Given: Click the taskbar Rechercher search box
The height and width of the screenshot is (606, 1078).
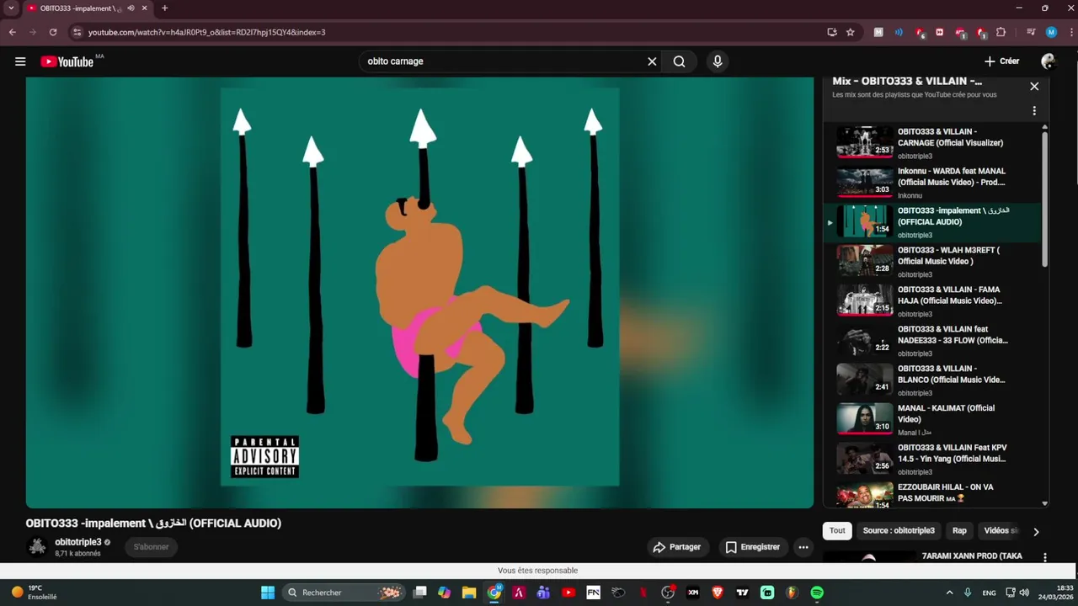Looking at the screenshot, I should [343, 593].
